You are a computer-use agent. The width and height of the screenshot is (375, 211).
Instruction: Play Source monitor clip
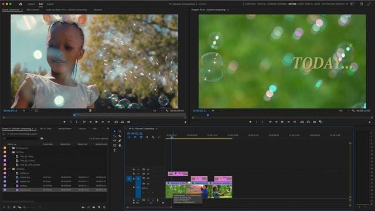coord(96,122)
